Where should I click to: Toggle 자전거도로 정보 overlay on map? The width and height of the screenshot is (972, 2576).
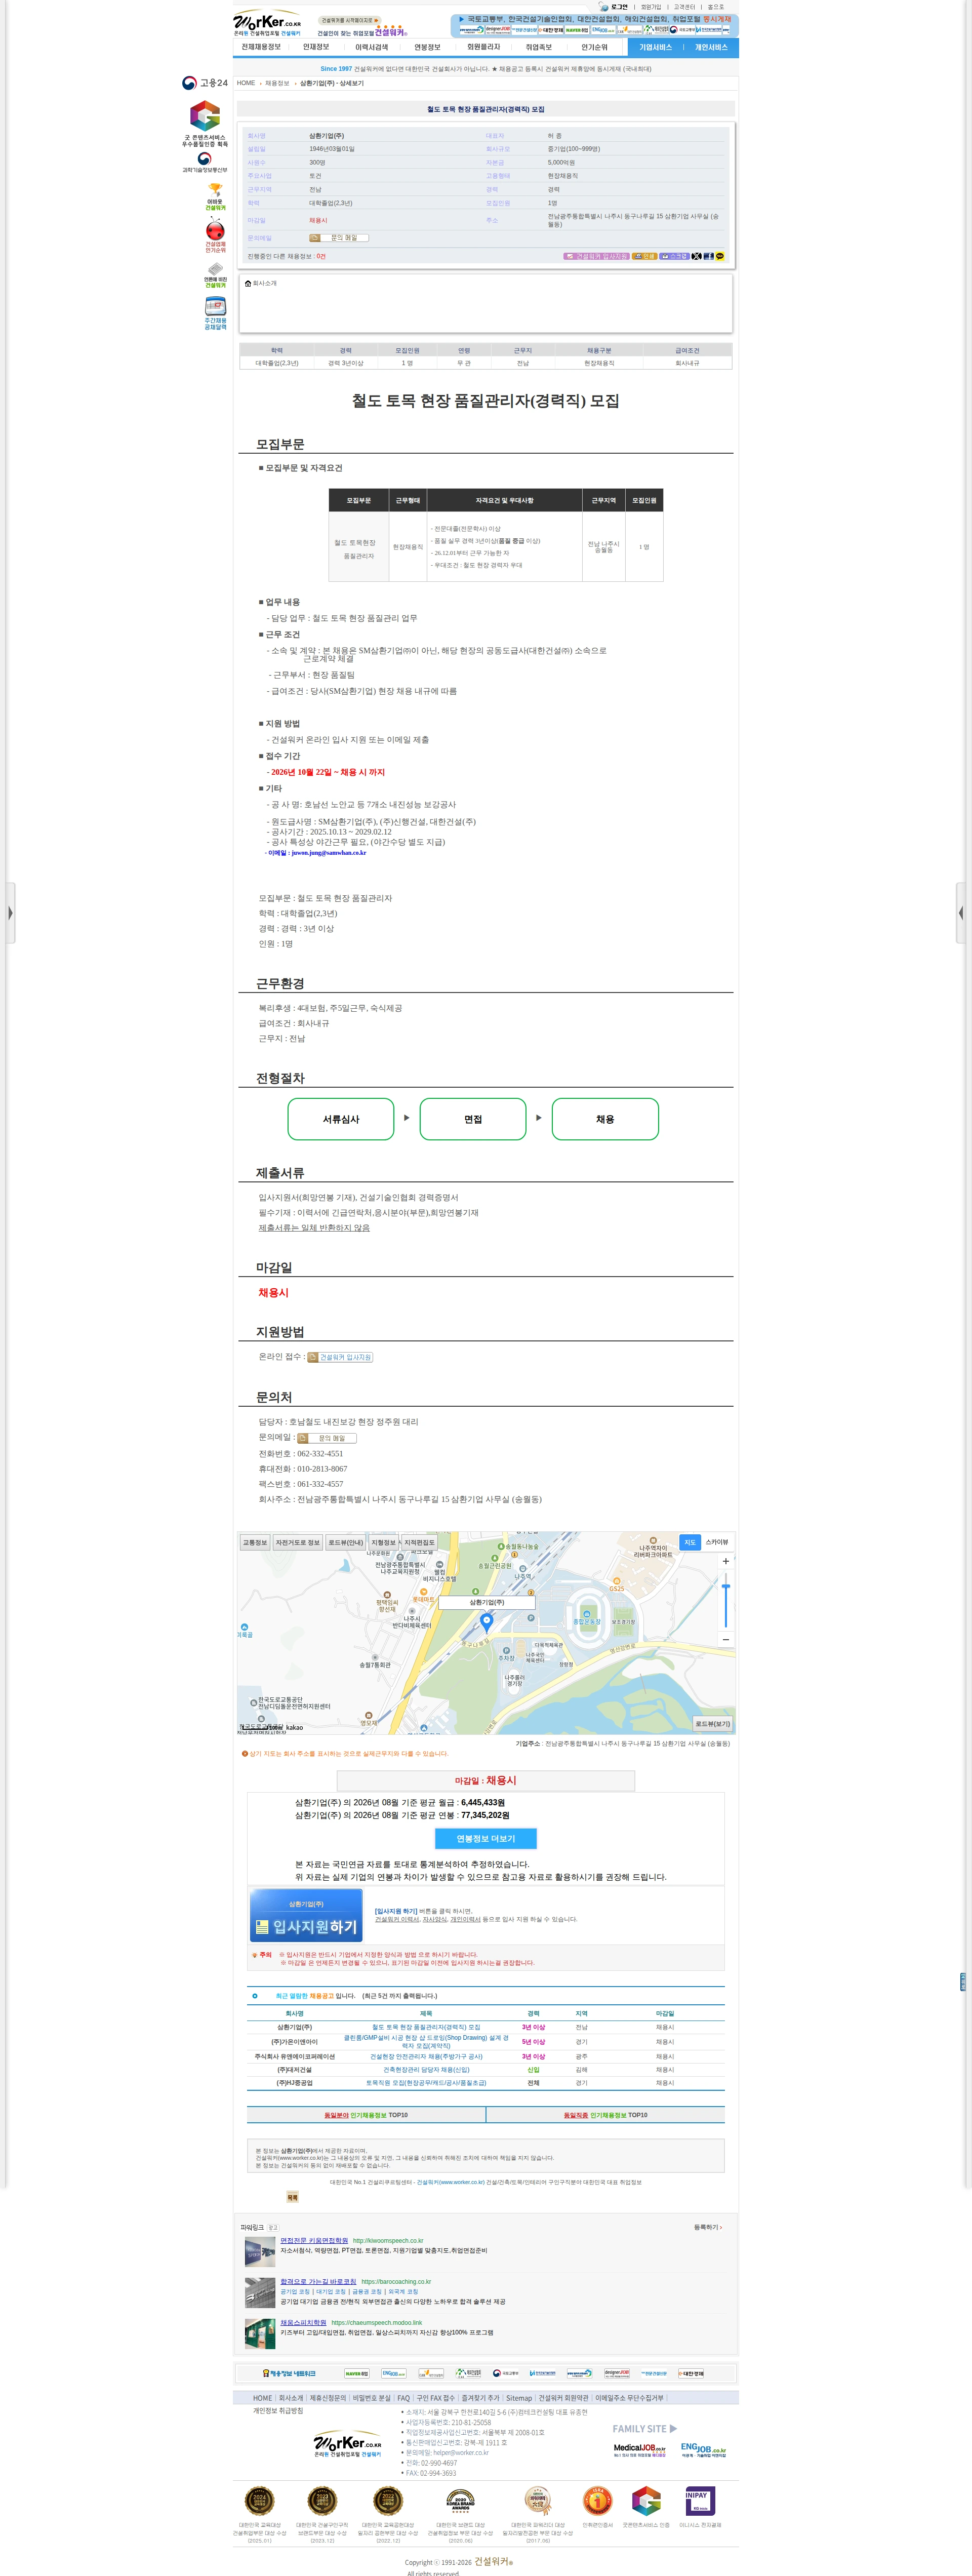pos(297,1542)
